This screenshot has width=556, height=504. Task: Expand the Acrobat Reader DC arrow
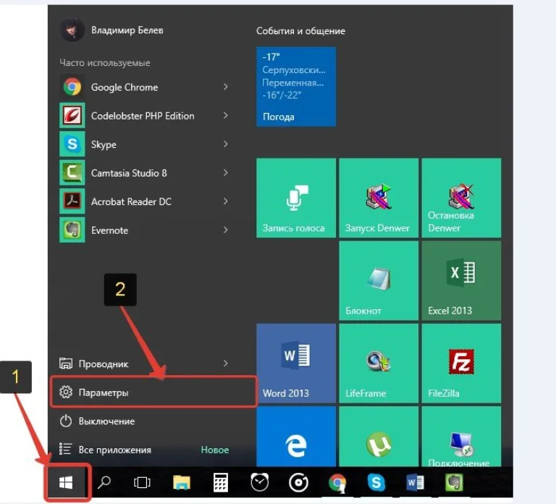click(x=226, y=201)
